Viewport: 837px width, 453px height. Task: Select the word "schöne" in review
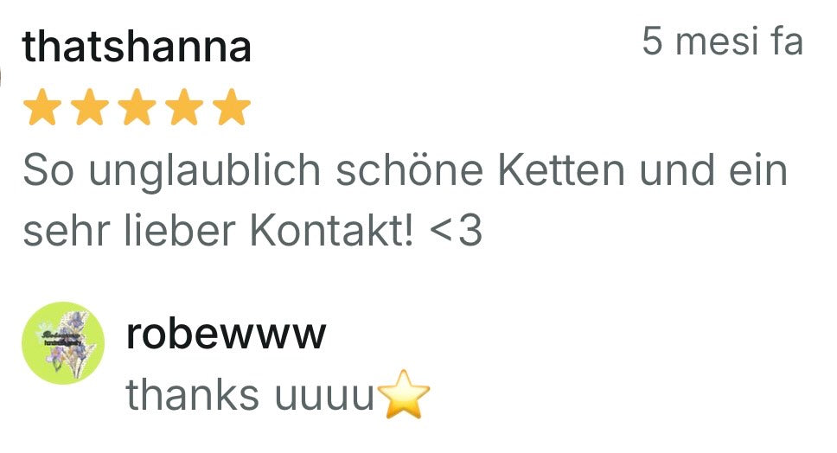tap(410, 171)
